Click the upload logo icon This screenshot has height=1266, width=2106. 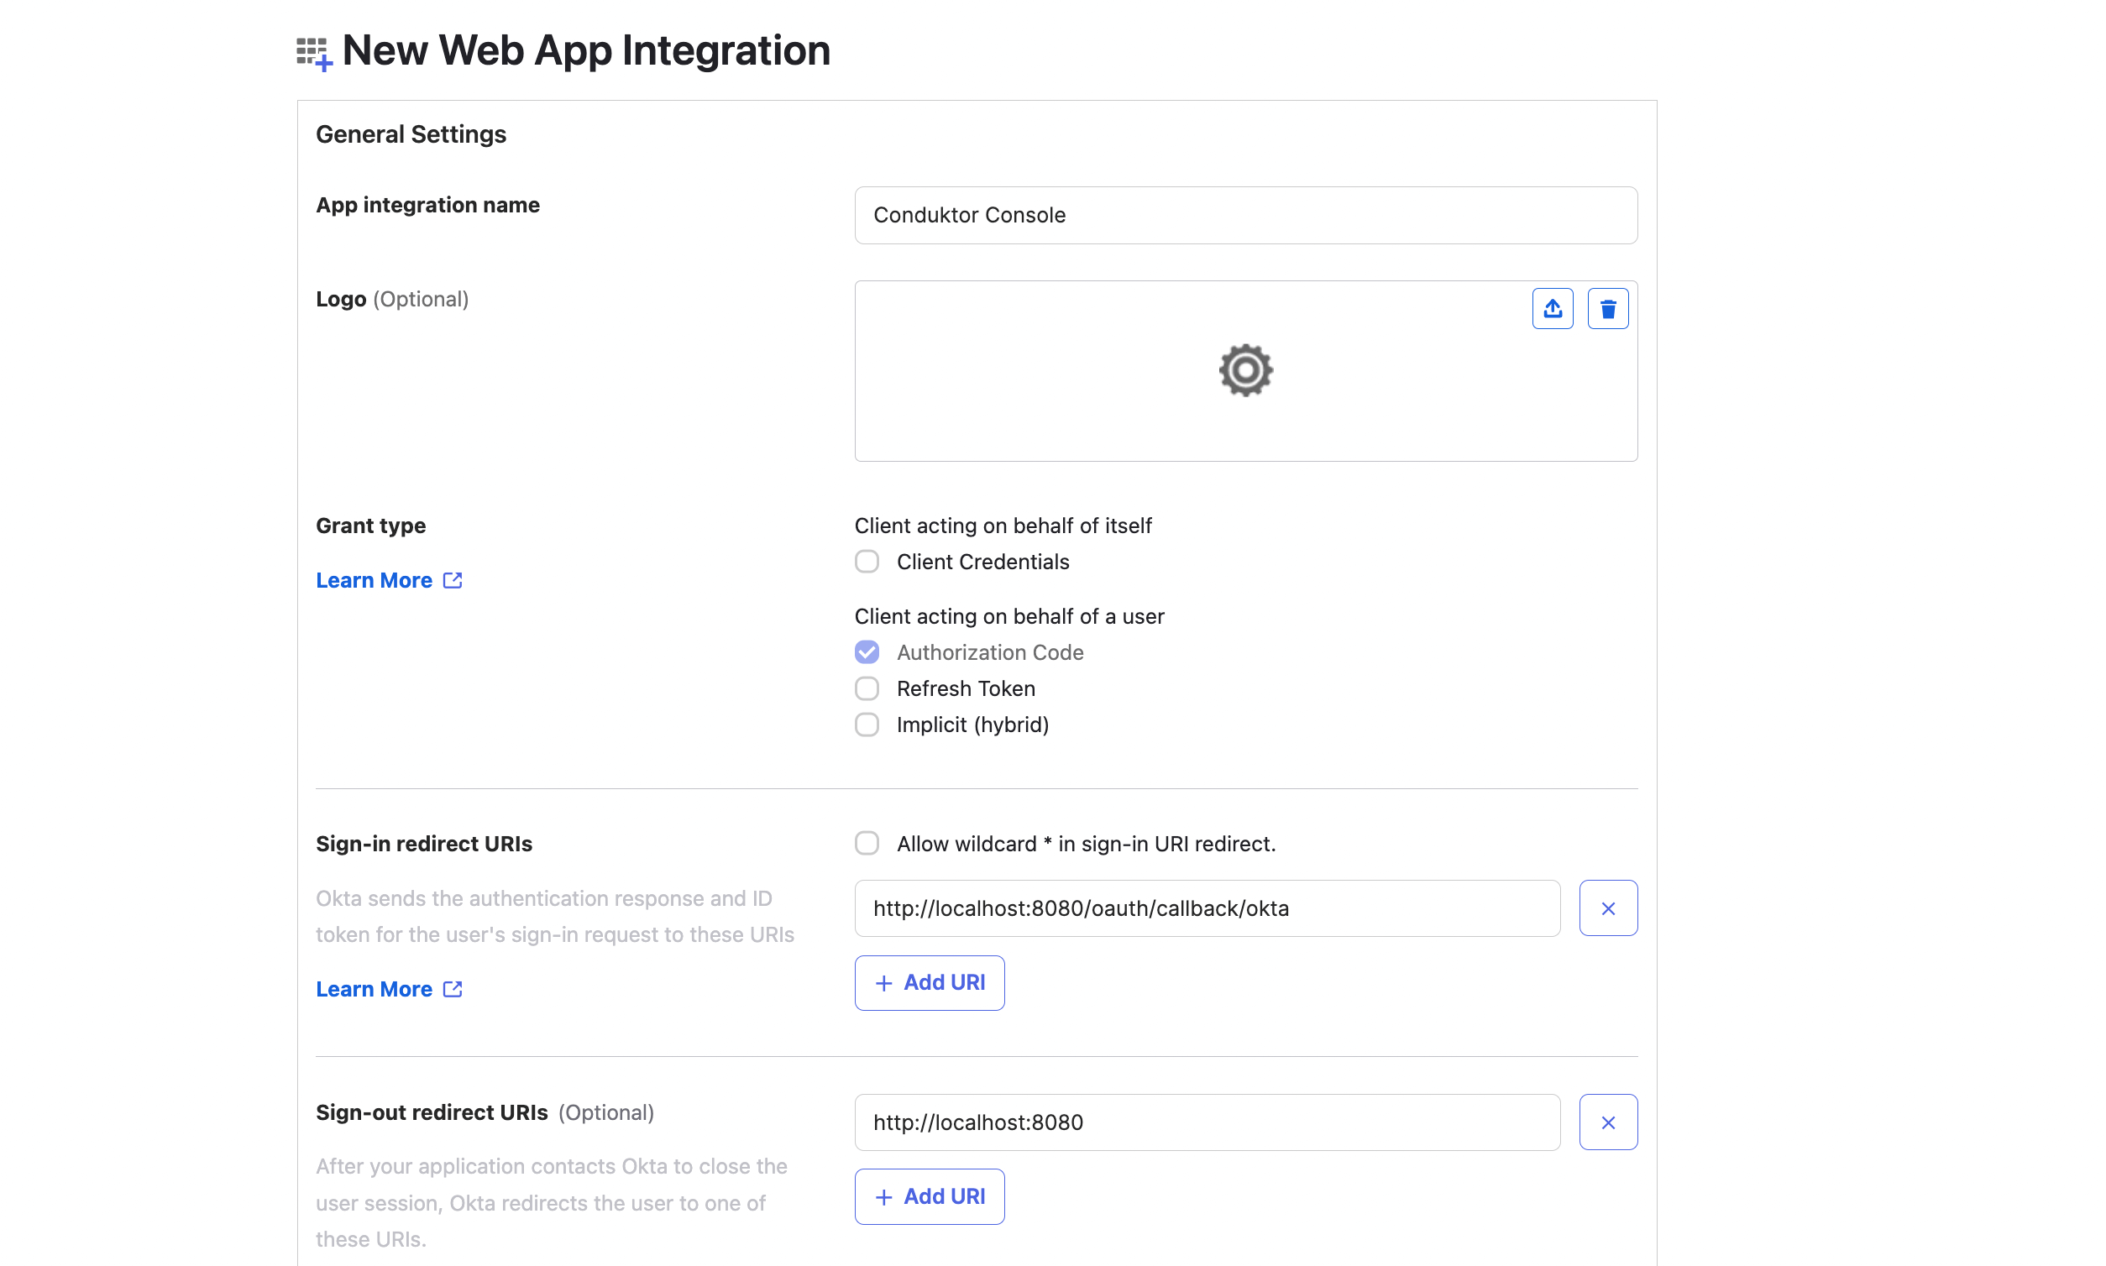coord(1552,309)
